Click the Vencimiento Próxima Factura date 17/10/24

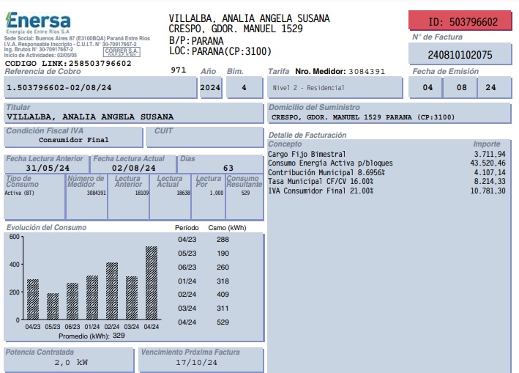point(198,362)
